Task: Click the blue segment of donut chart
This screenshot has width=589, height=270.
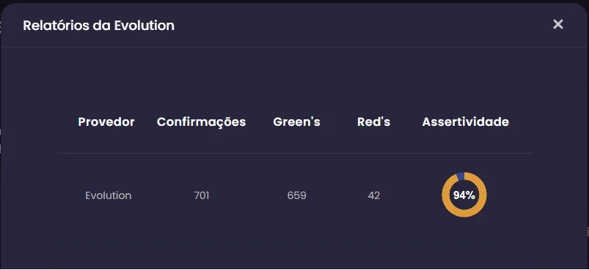Action: [x=461, y=176]
